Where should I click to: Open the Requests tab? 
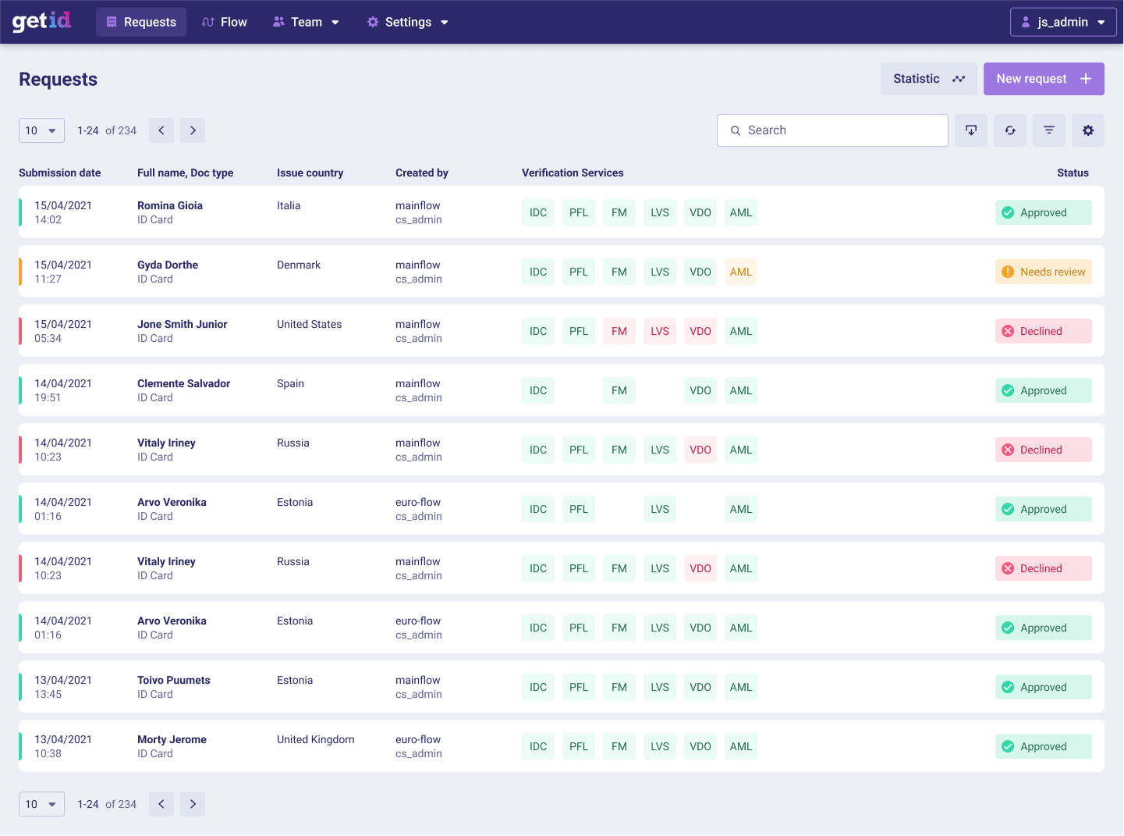[141, 22]
